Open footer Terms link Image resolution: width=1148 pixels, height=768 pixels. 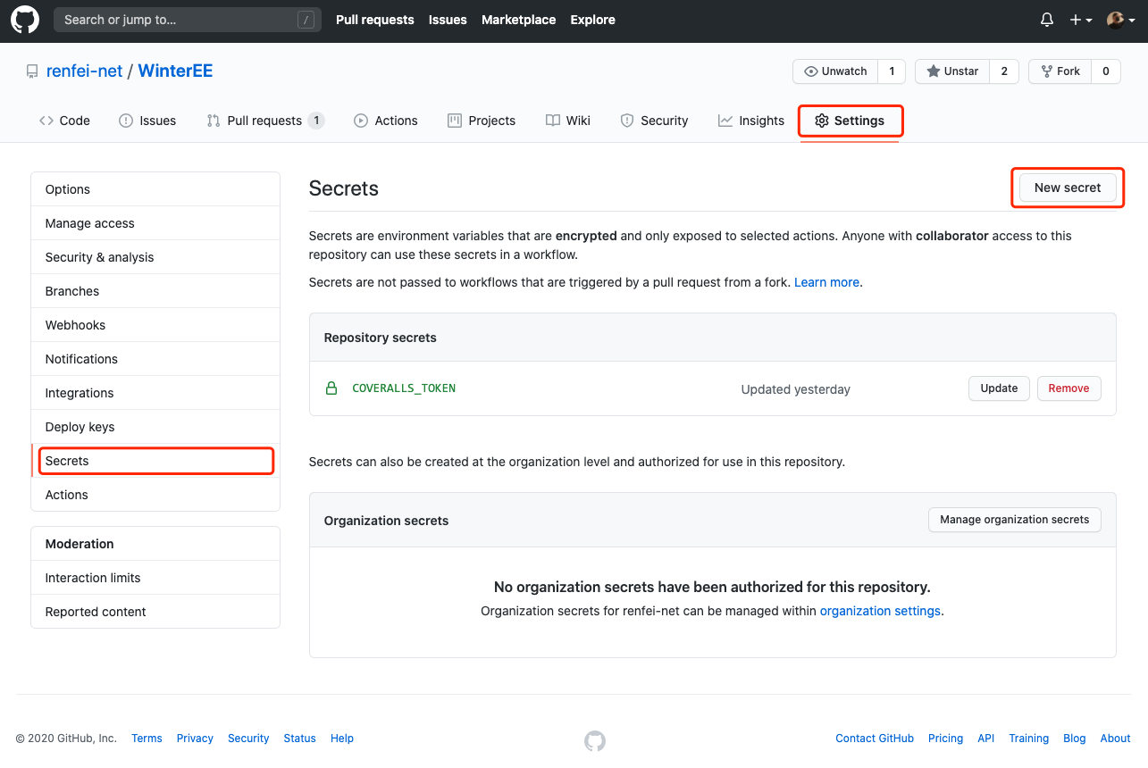pyautogui.click(x=147, y=739)
